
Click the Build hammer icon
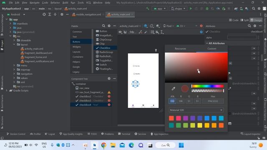(147, 8)
